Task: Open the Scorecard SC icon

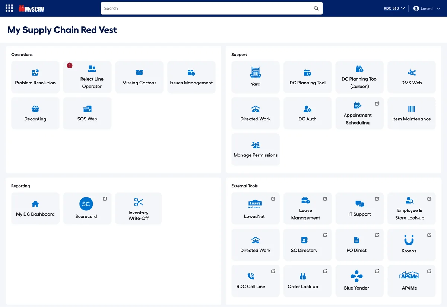Action: [x=86, y=204]
